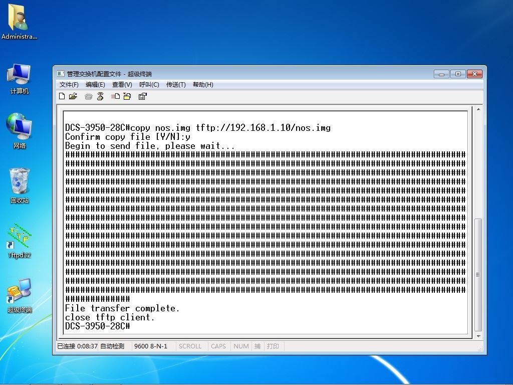Click the 捕 status indicator

(258, 346)
